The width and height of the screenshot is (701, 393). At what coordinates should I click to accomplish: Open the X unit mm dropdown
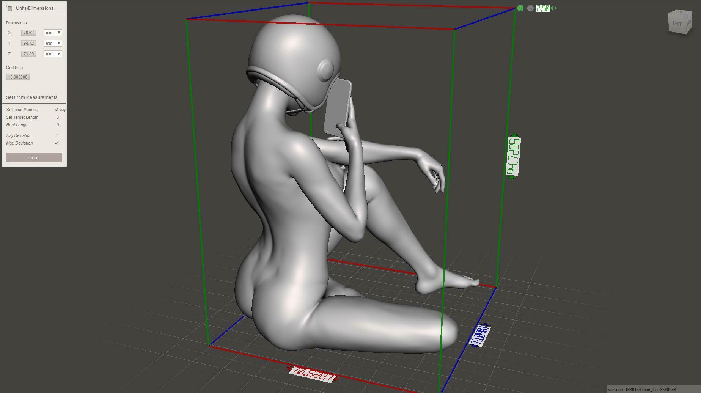[x=53, y=33]
